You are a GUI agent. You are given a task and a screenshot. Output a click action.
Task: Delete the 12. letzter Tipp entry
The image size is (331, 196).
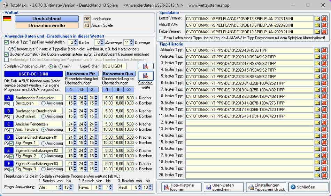point(324,123)
